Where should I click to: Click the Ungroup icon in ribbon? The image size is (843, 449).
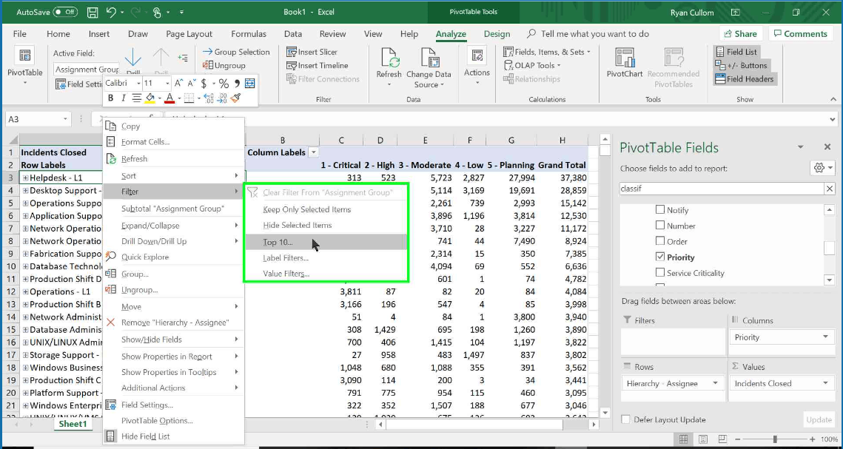click(x=207, y=66)
